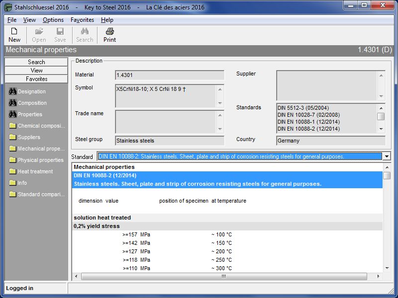Expand the Standard dropdown list

387,156
